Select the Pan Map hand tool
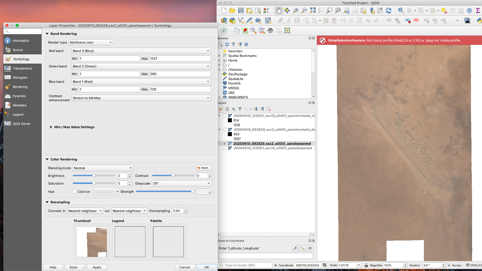Viewport: 482px width, 271px height. [279, 11]
